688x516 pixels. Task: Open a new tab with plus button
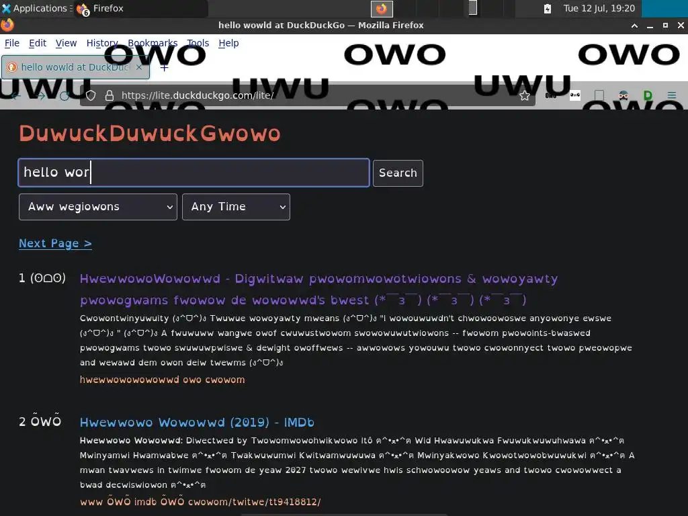pos(164,68)
